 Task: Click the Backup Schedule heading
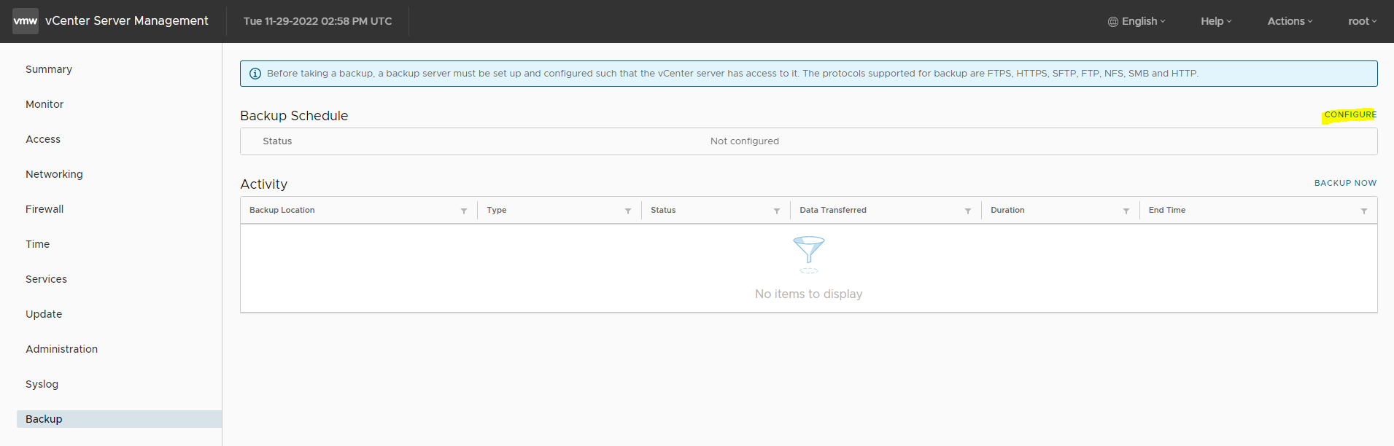pos(294,116)
